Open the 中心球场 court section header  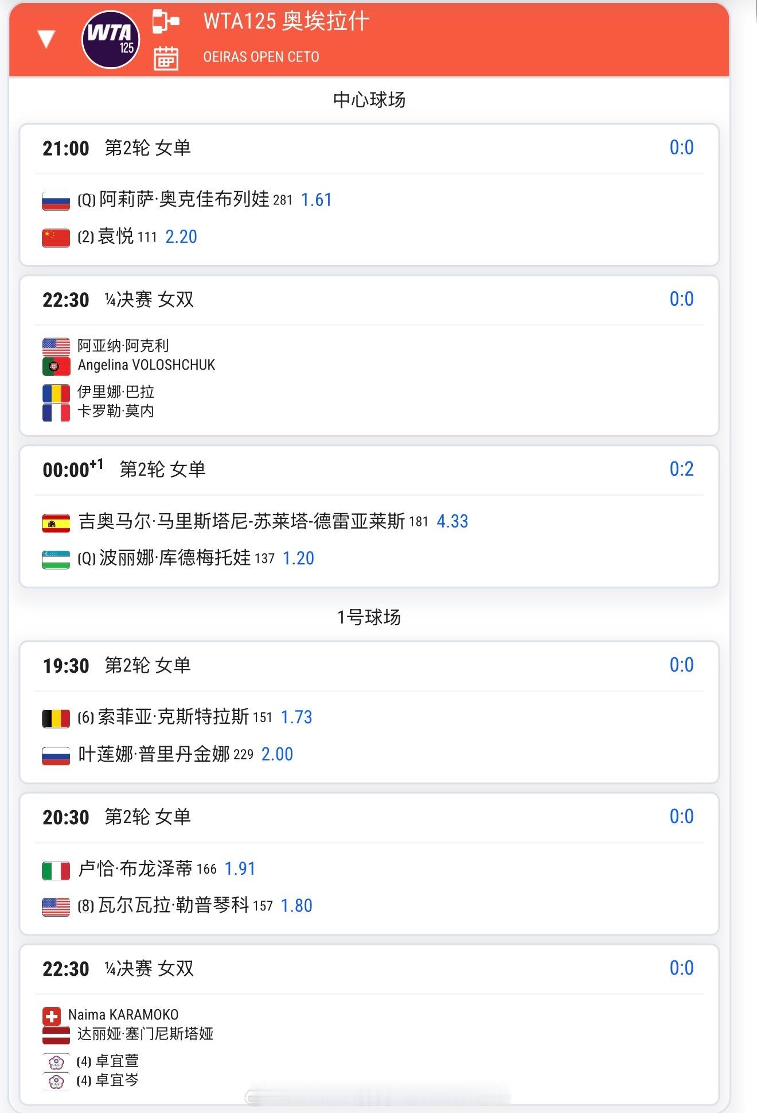(369, 100)
